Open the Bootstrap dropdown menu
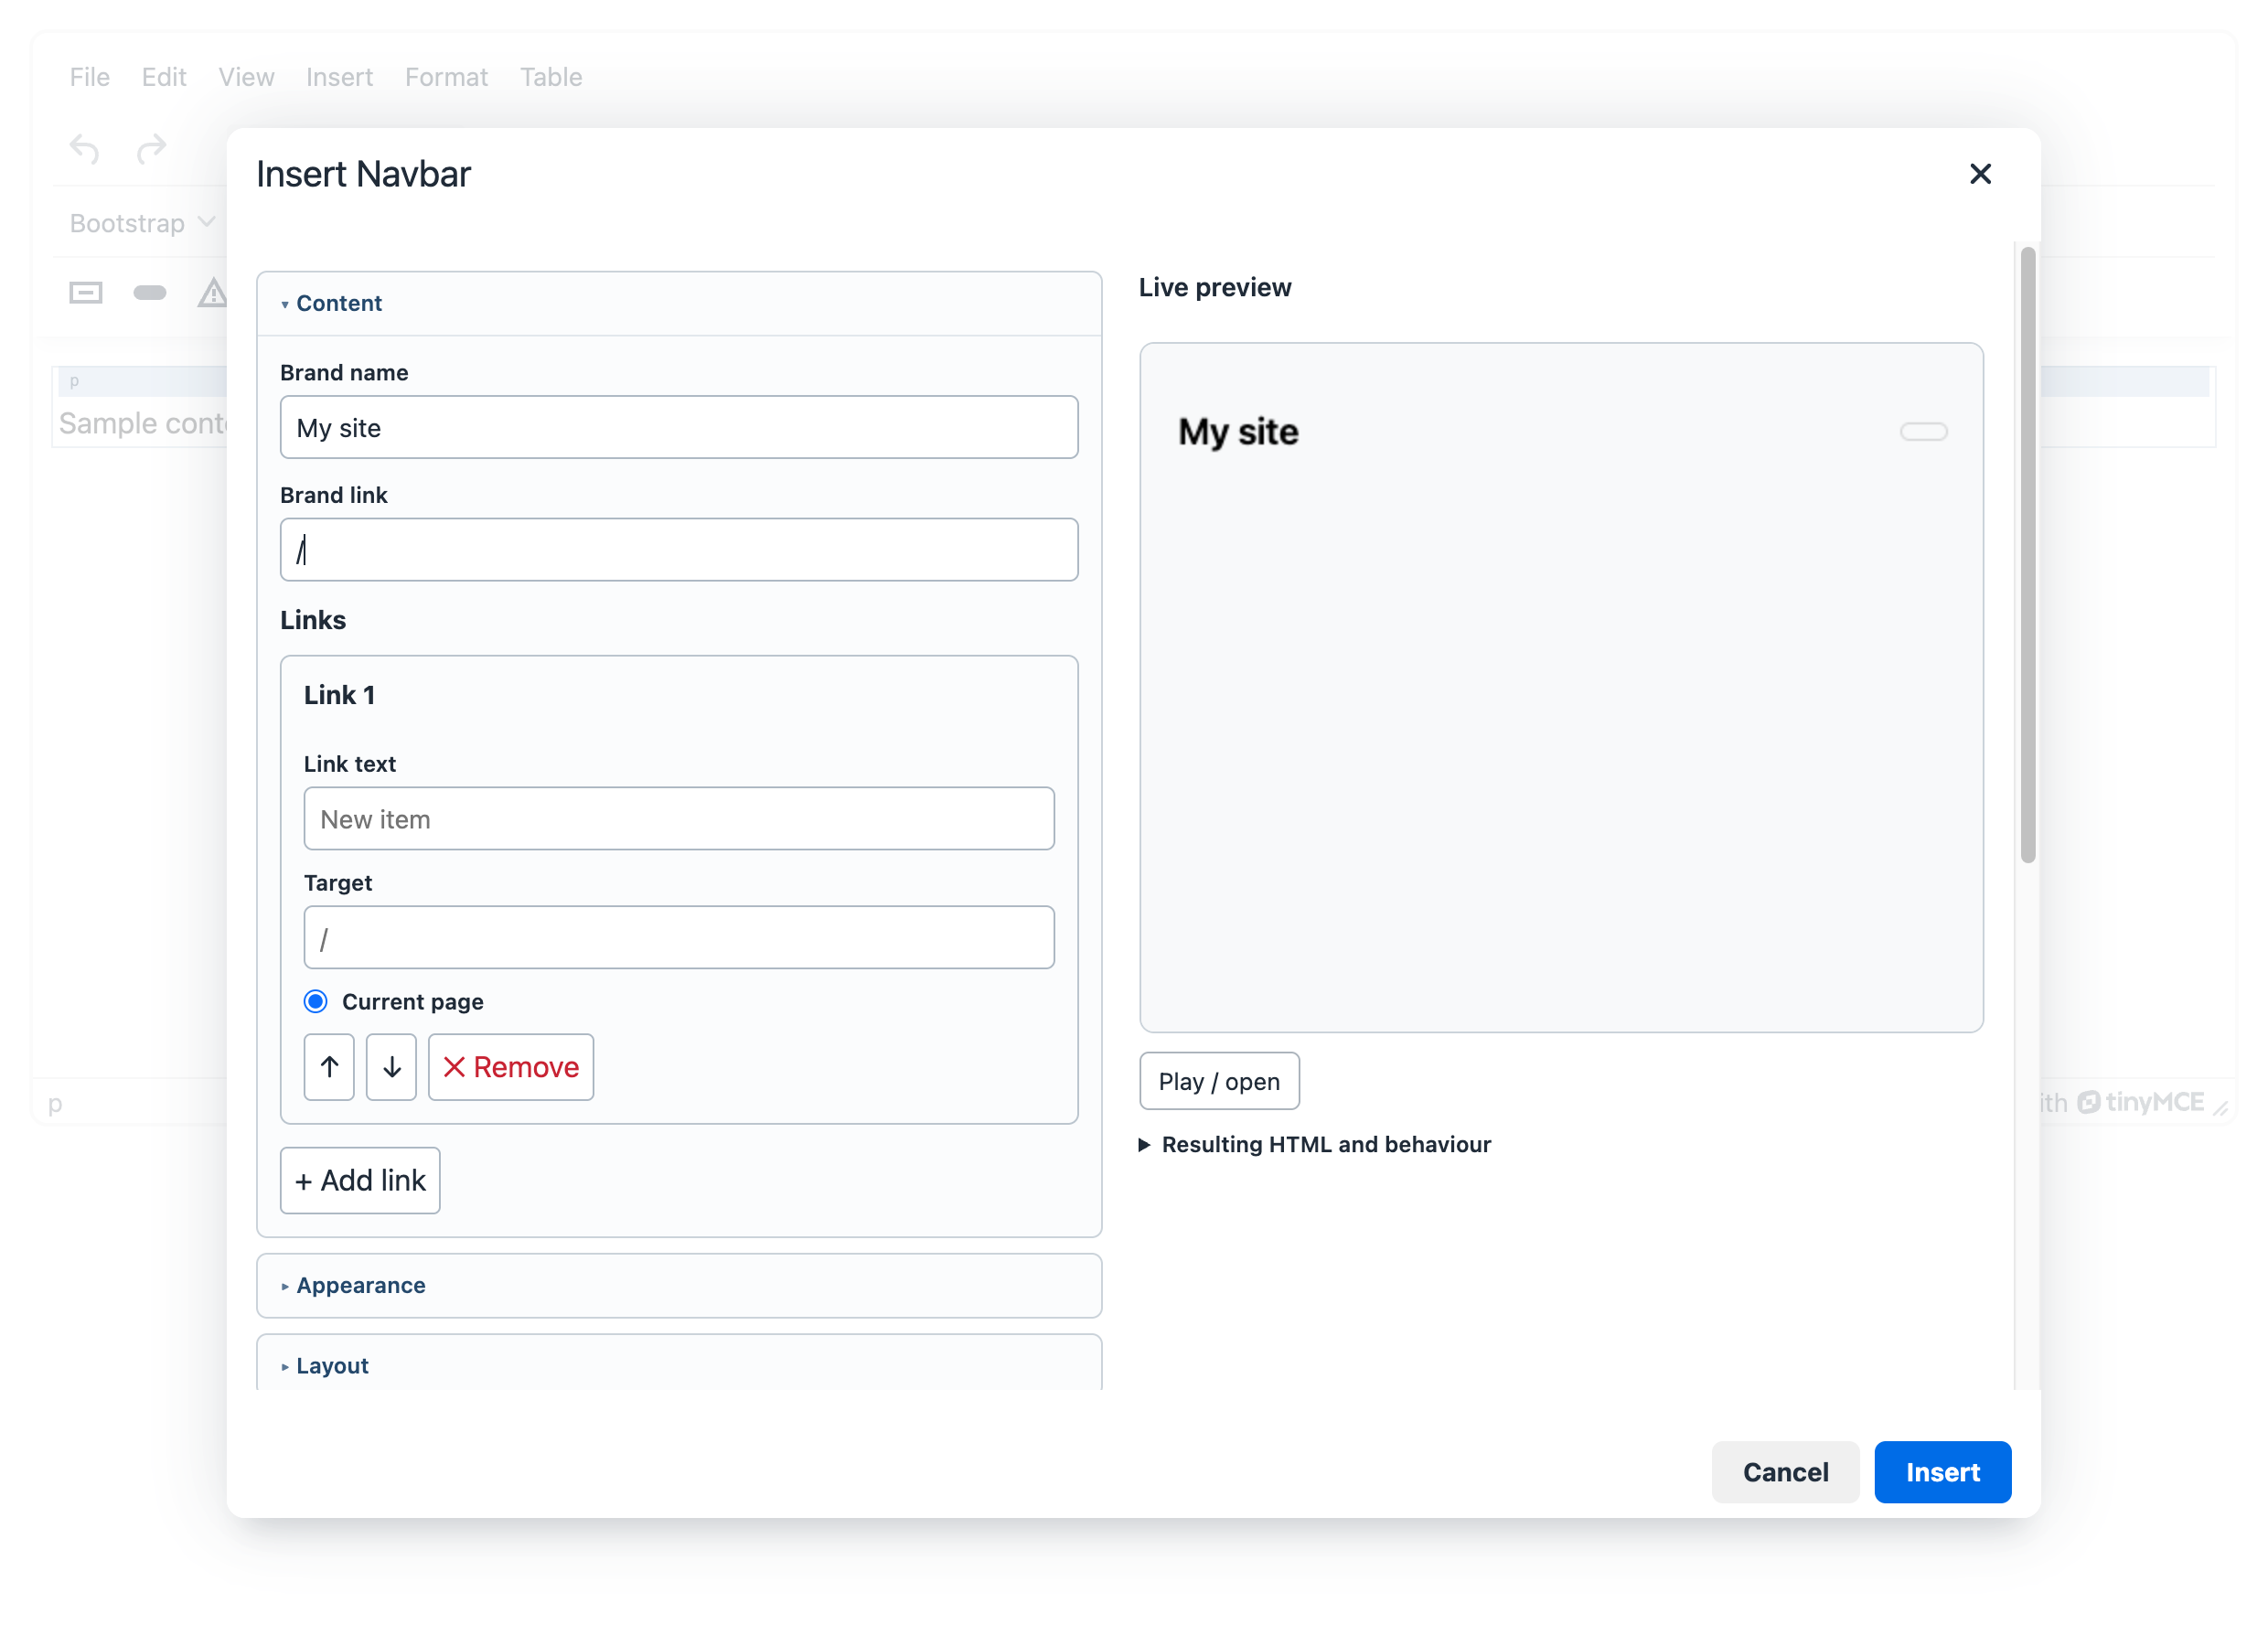The image size is (2268, 1646). tap(142, 223)
